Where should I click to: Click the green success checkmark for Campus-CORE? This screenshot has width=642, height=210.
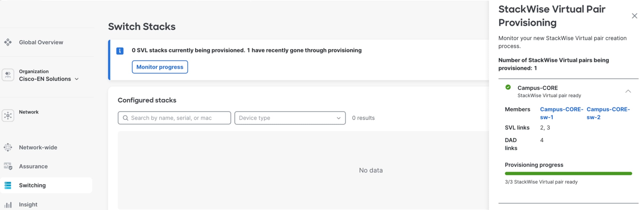(508, 87)
